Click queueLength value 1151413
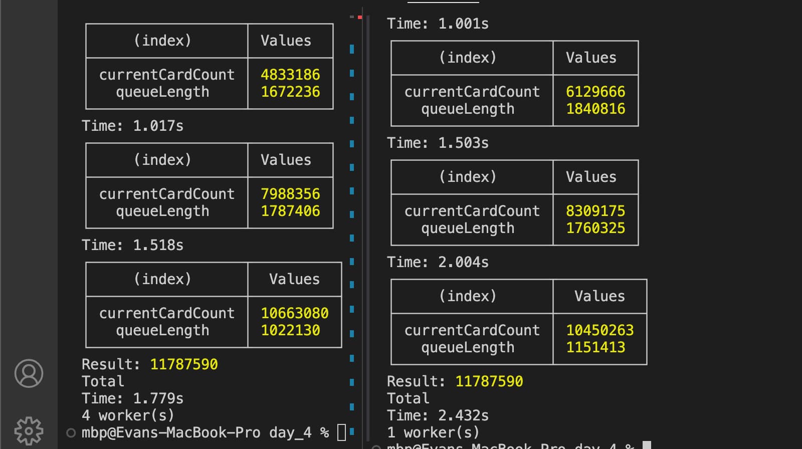The width and height of the screenshot is (802, 449). [x=595, y=347]
